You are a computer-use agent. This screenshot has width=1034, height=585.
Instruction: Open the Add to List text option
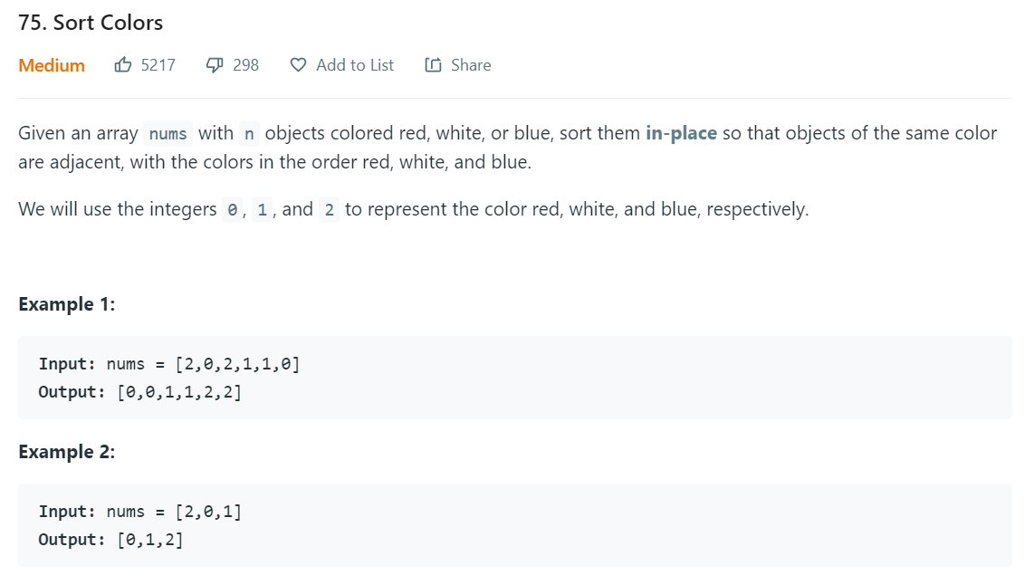[x=355, y=65]
